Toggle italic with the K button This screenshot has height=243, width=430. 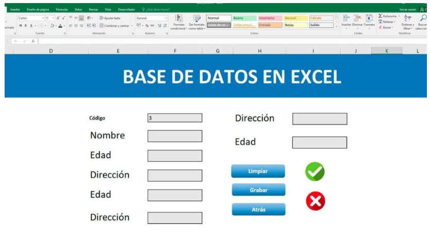pyautogui.click(x=26, y=25)
